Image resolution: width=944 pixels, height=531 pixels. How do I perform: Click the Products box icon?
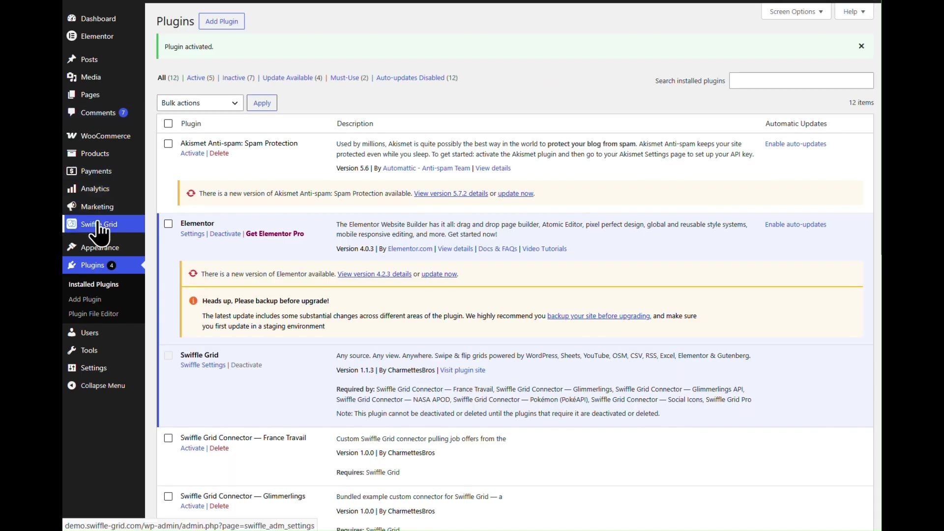pos(72,153)
